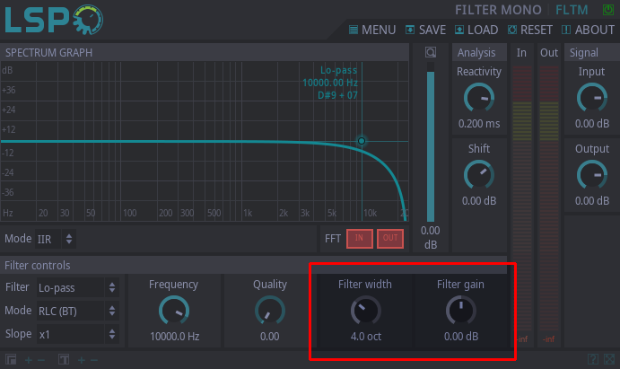Click the SAVE button
Screen dimensions: 620x369
(x=426, y=30)
